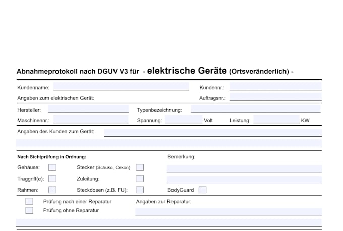Click the 'Nach Sichtprüfung in Ordnung:' heading

tap(52, 157)
